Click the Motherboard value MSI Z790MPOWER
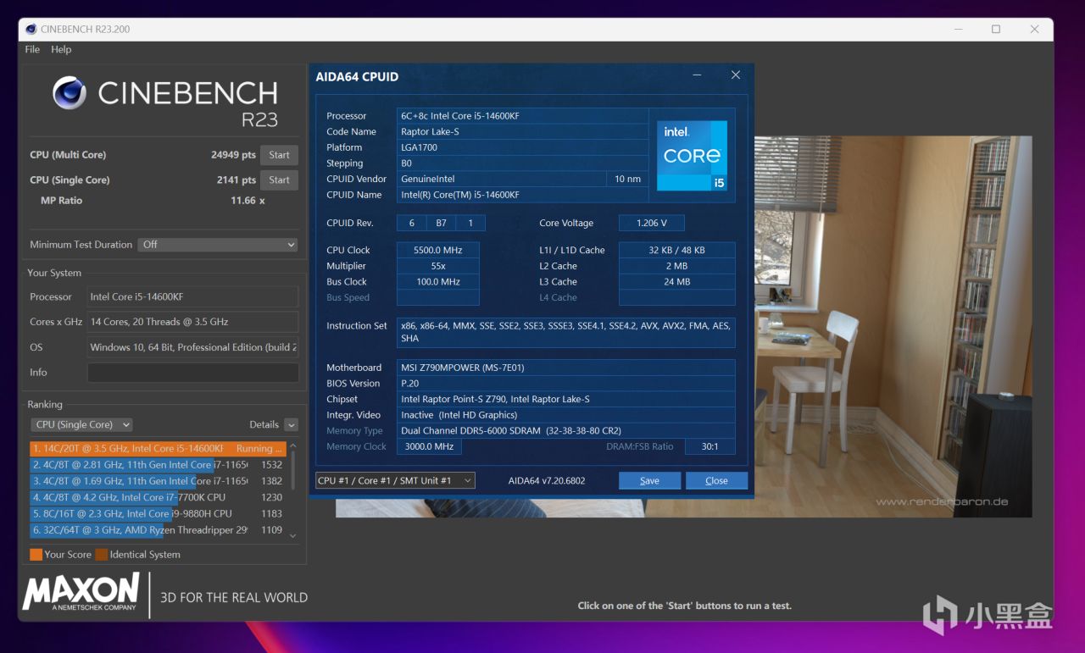1085x653 pixels. 566,368
